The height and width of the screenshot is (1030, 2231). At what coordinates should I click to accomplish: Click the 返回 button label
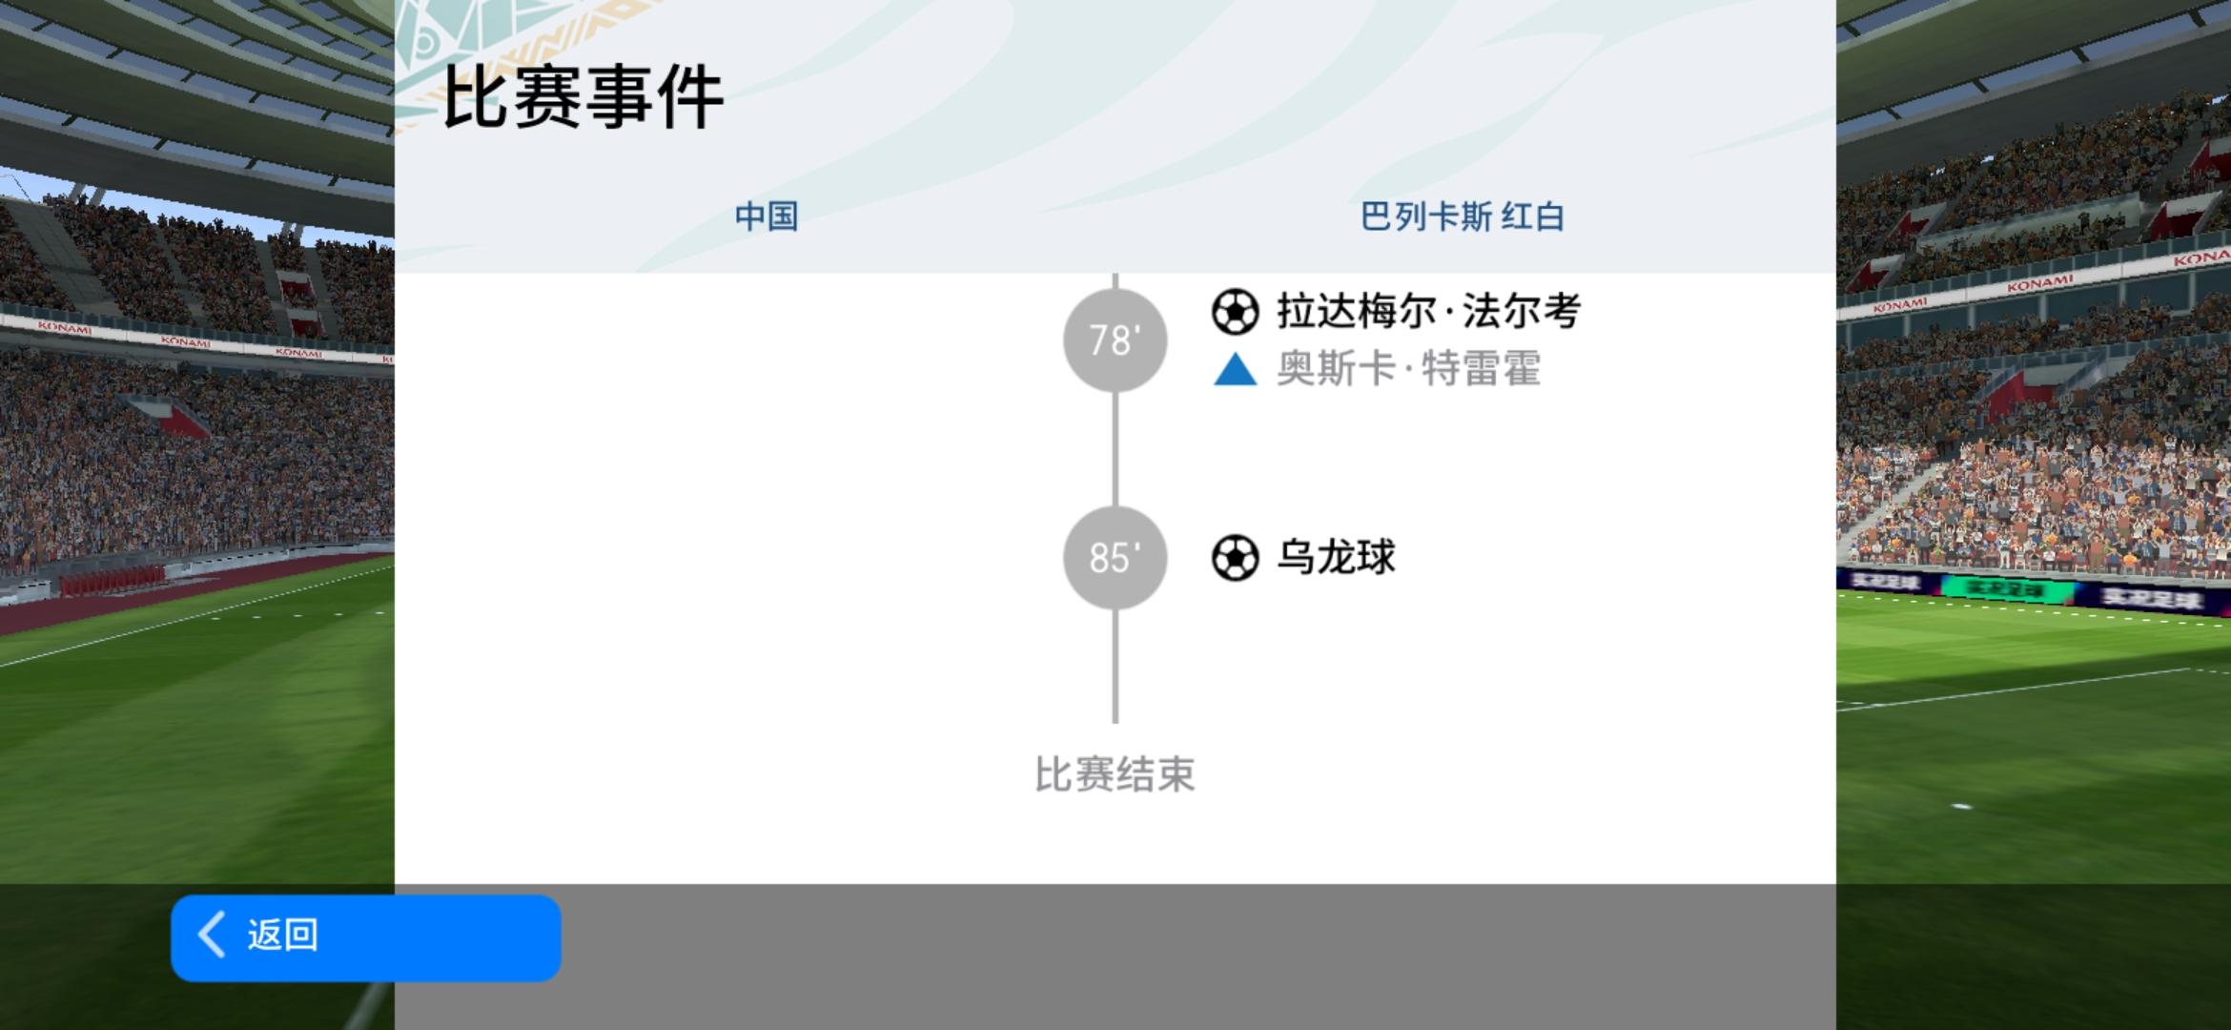pyautogui.click(x=282, y=935)
